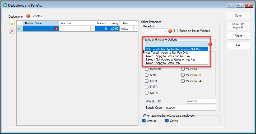
Task: Click the red X delete benefit icon
Action: (x=12, y=31)
